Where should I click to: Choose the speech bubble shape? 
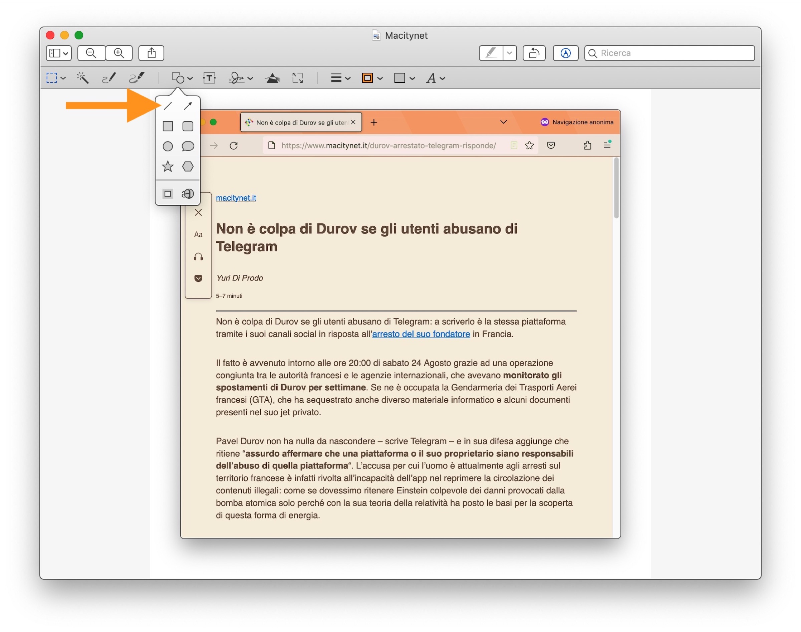188,146
